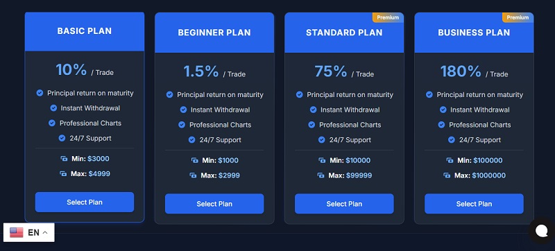Screen dimensions: 555x251
Task: Open the chat support bubble icon
Action: tap(542, 231)
